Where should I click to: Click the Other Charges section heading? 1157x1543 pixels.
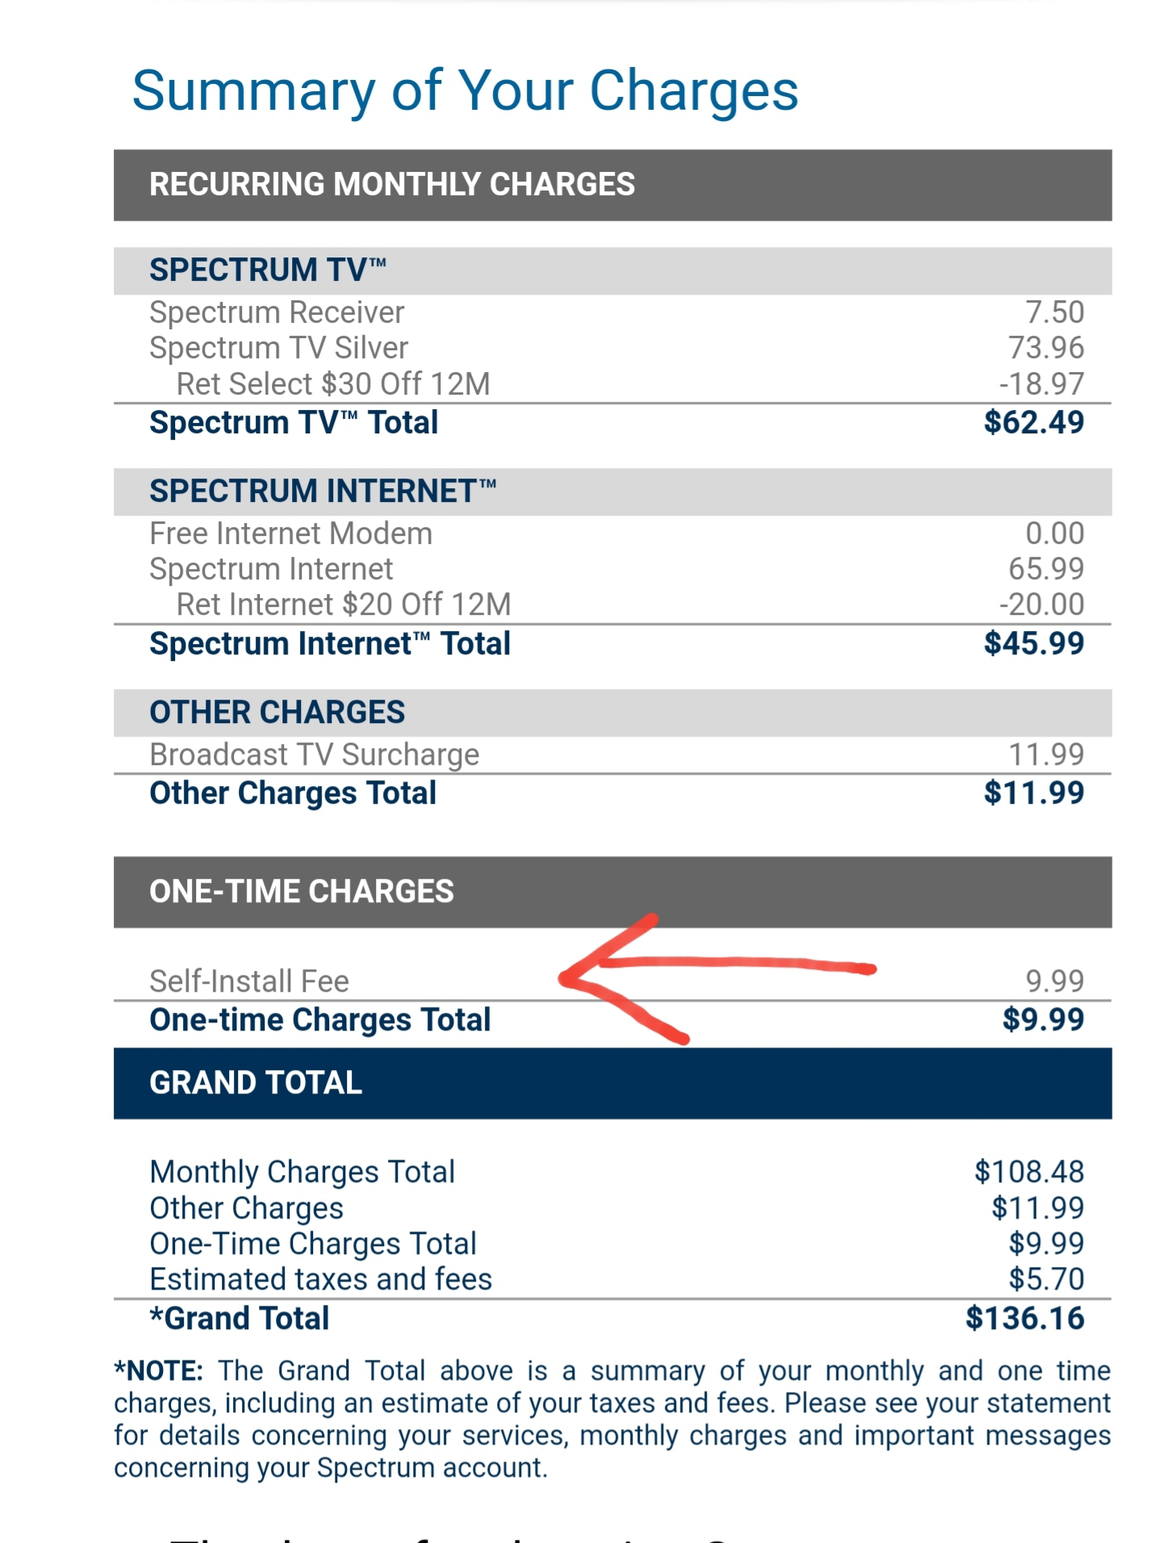tap(278, 713)
